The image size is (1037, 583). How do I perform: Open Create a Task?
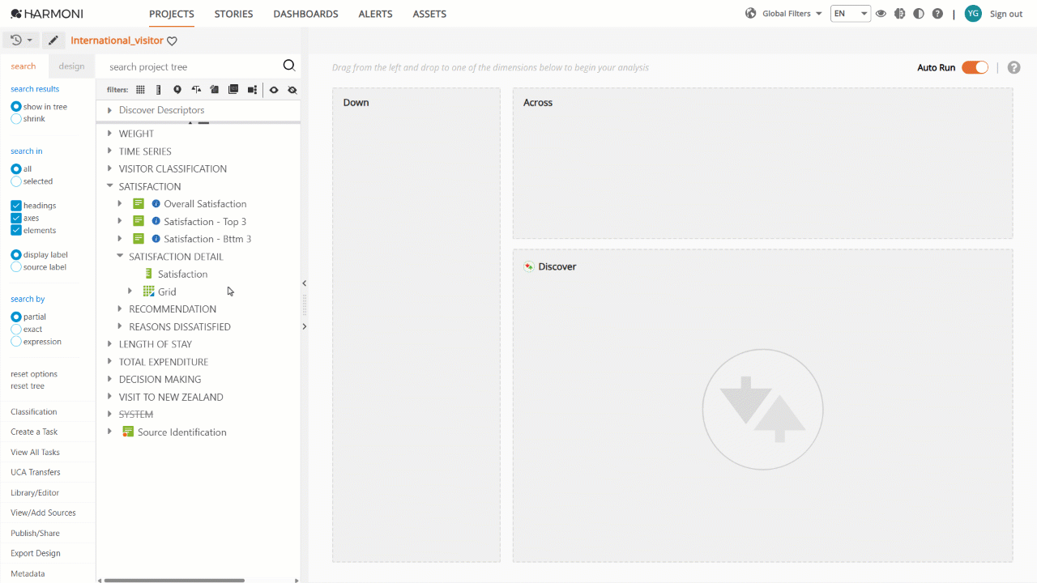click(34, 432)
